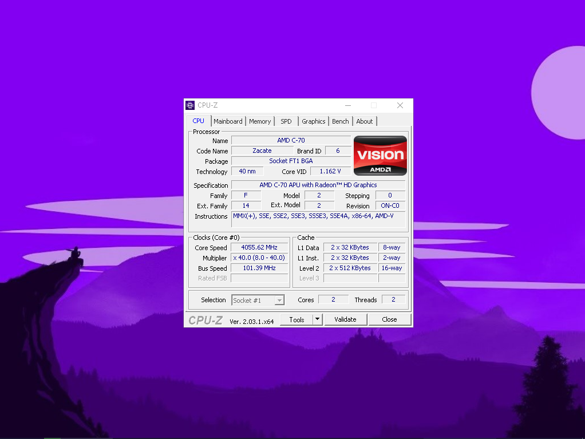Viewport: 585px width, 439px height.
Task: Select the SPD tab
Action: pyautogui.click(x=286, y=121)
